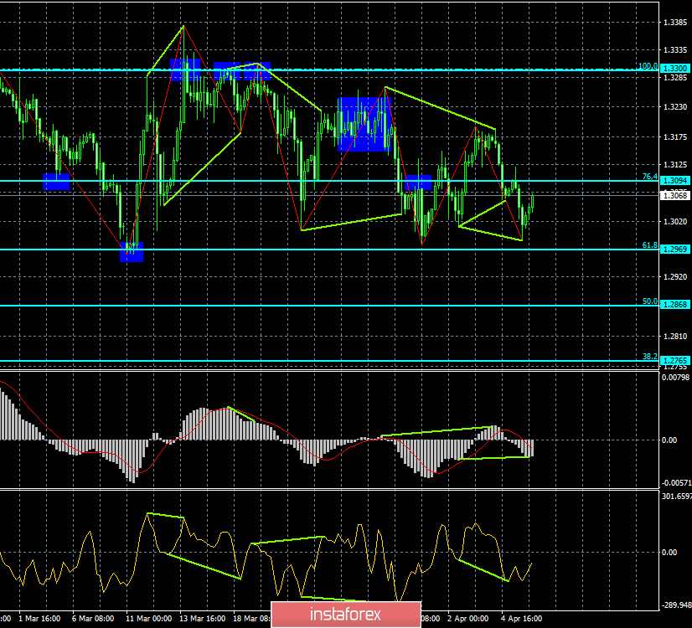Click the 1.2920 price axis label
Viewport: 692px width, 628px height.
coord(675,277)
